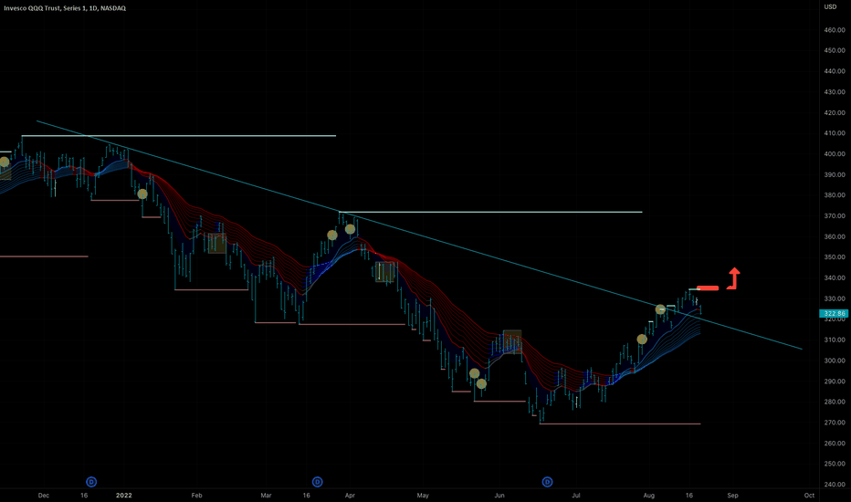
Task: Click the 420.00 price axis label
Action: coord(835,113)
